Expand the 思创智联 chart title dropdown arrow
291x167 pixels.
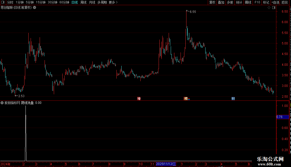pyautogui.click(x=35, y=8)
